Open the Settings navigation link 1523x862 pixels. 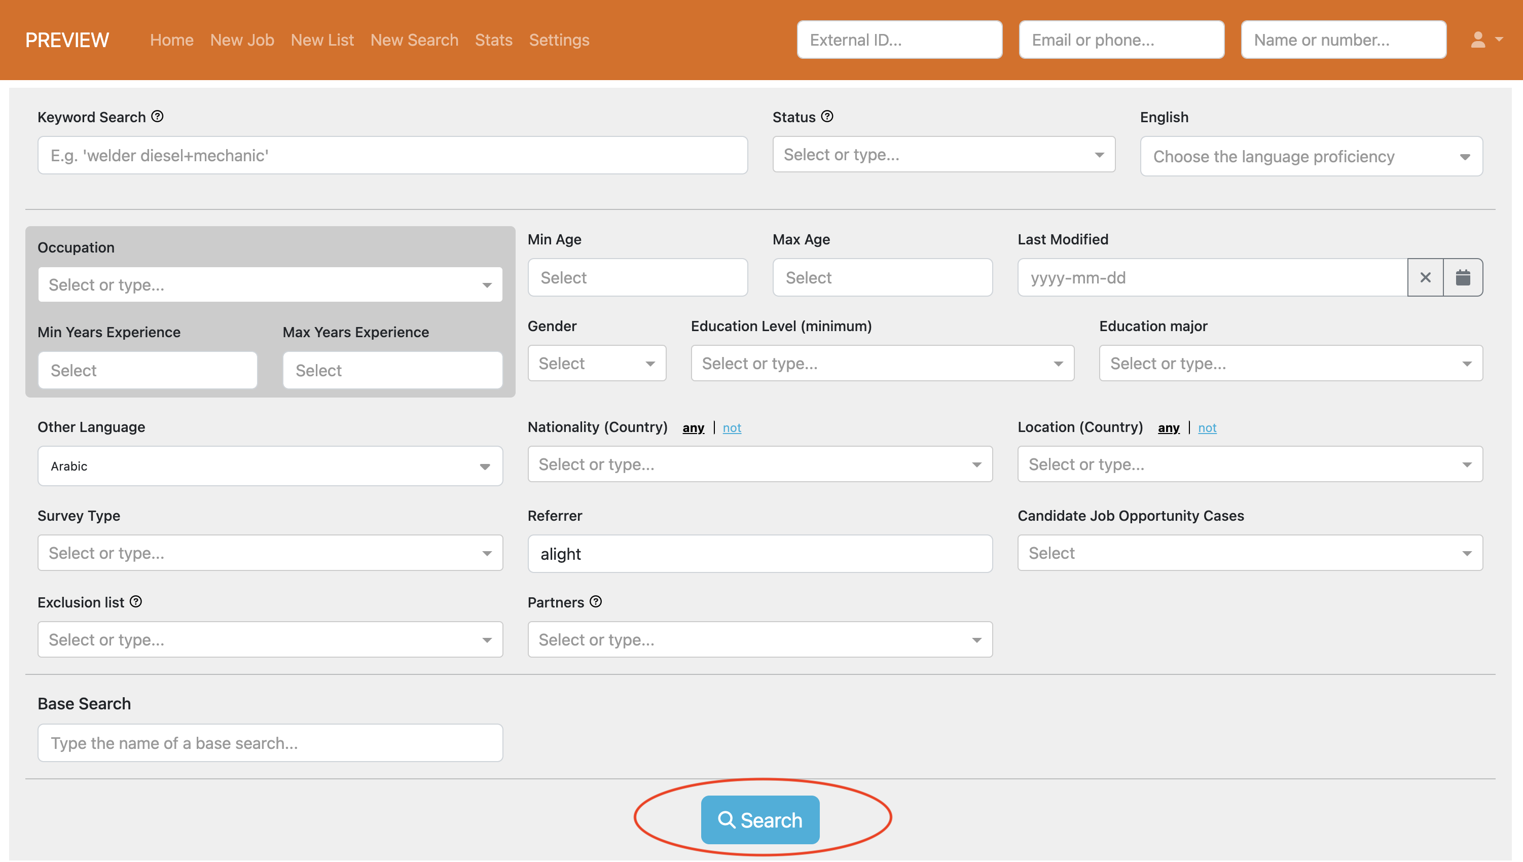(559, 40)
